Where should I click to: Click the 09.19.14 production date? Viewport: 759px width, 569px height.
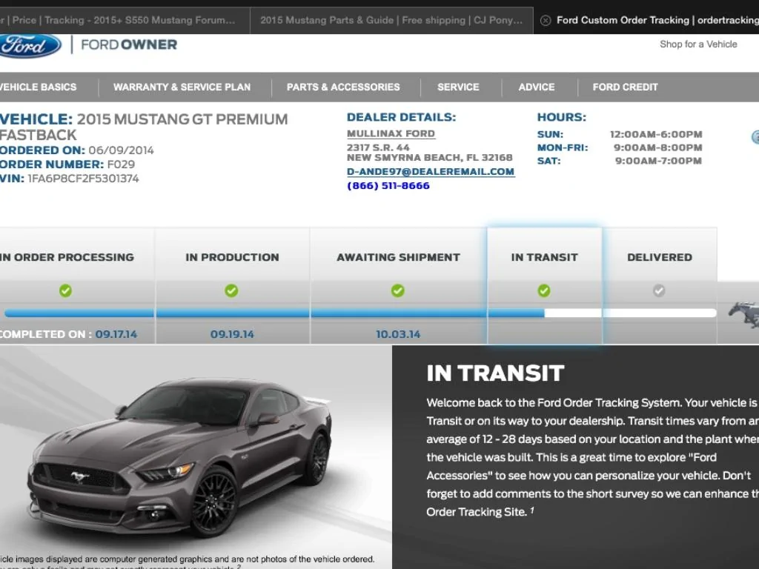(232, 334)
